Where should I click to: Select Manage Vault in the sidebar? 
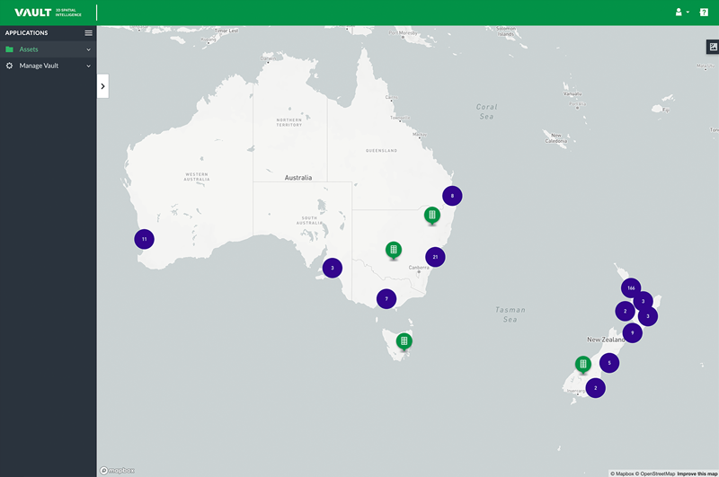(39, 66)
